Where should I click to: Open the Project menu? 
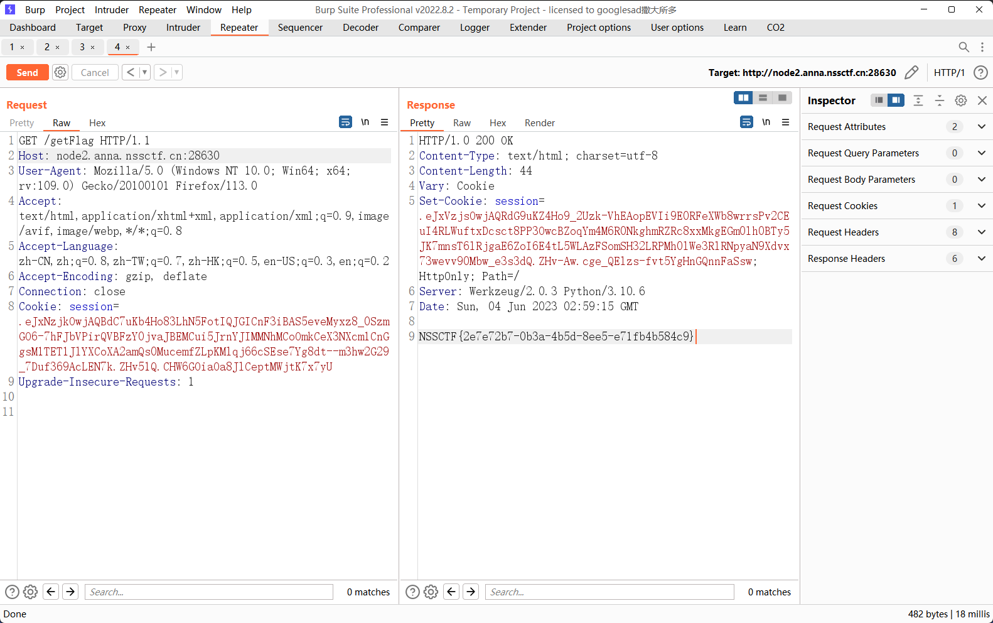click(70, 10)
